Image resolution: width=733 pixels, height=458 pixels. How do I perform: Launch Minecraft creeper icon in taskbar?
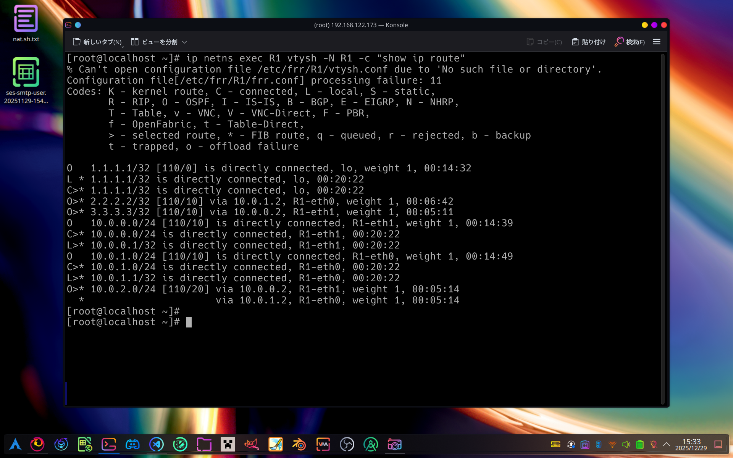pyautogui.click(x=228, y=444)
